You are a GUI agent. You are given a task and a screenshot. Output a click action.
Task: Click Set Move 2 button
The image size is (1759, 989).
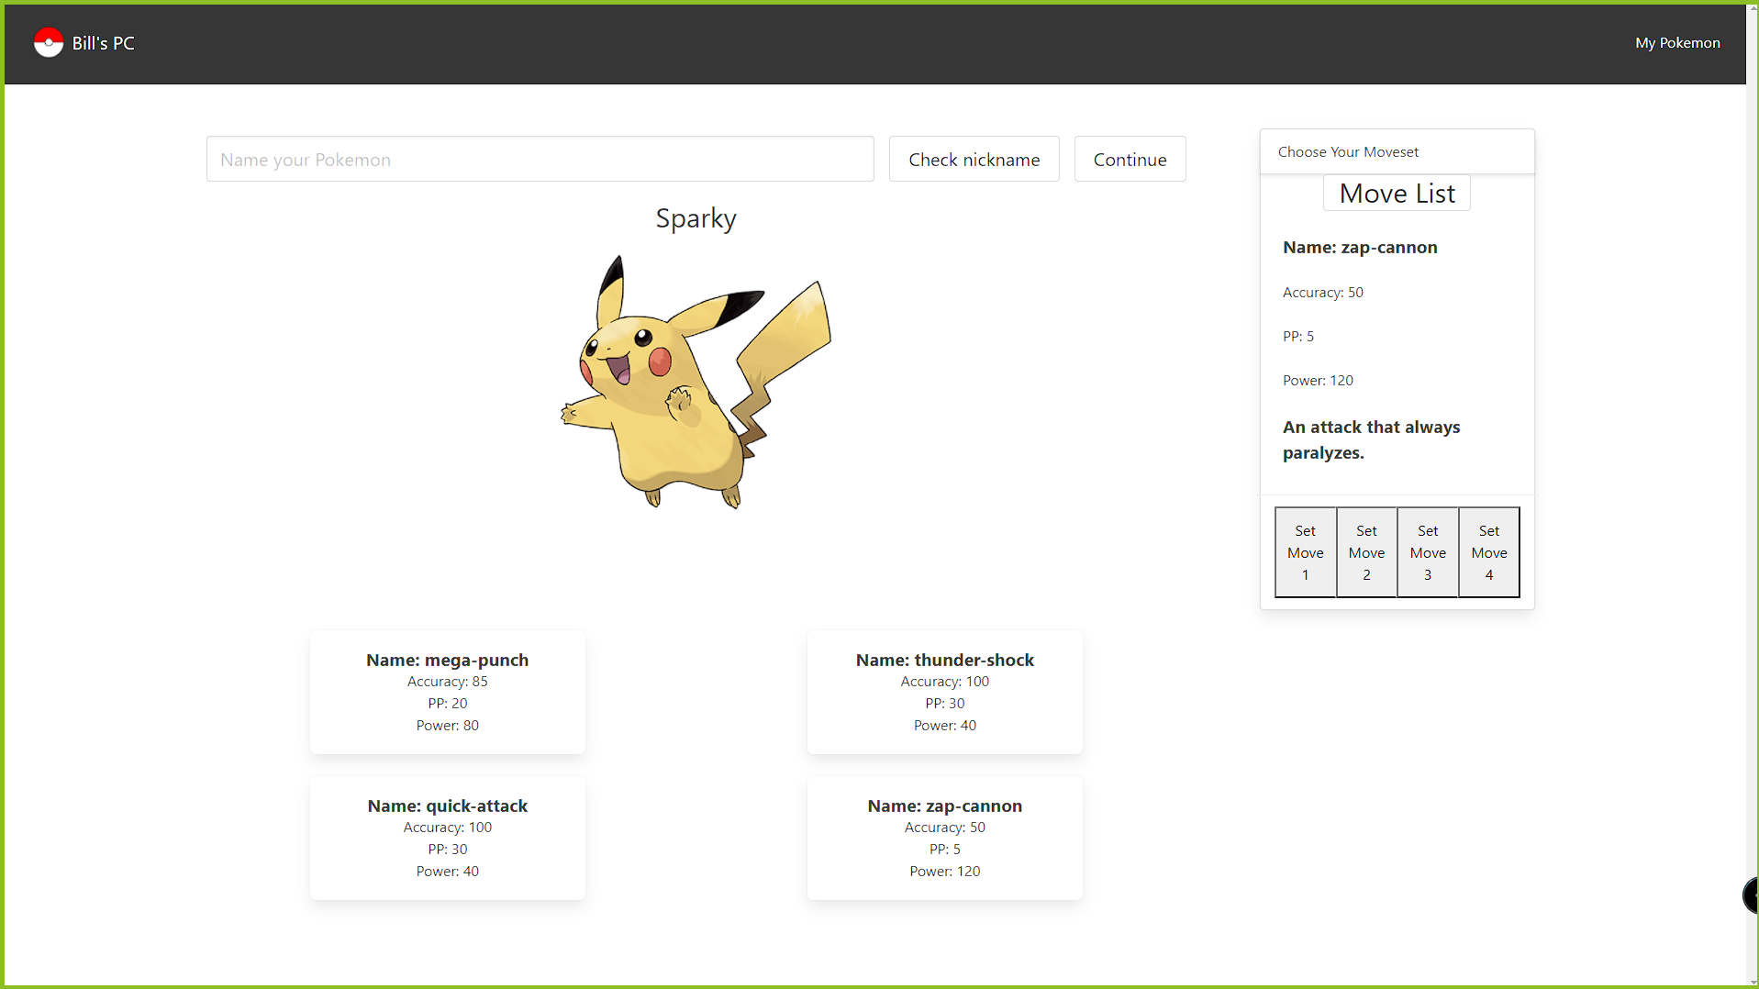click(1366, 551)
